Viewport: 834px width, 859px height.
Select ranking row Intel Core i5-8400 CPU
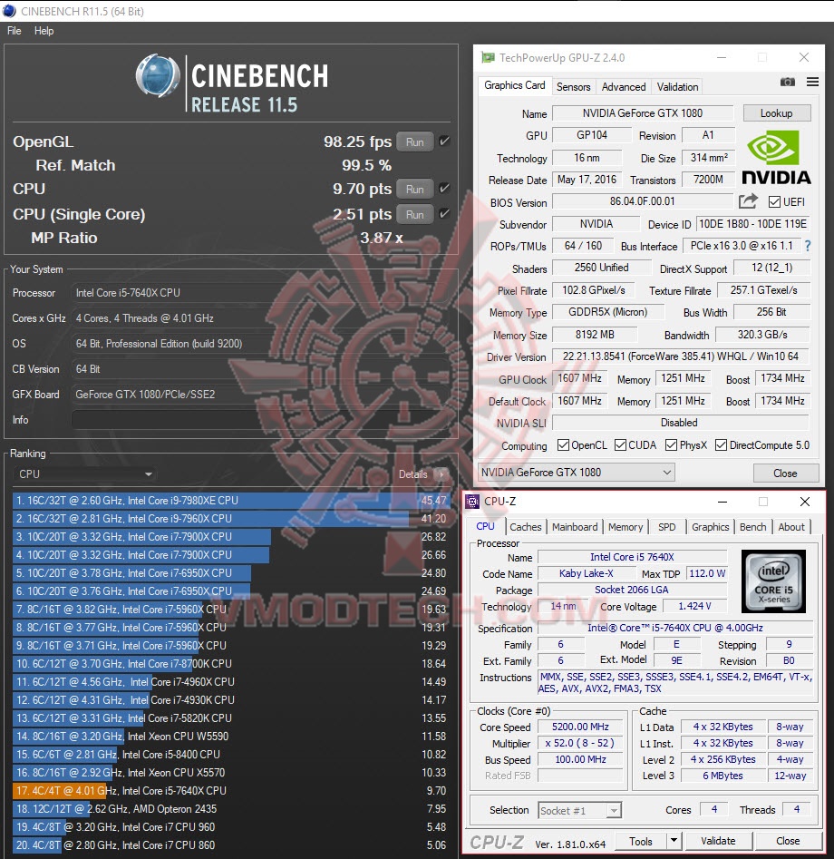click(x=230, y=755)
